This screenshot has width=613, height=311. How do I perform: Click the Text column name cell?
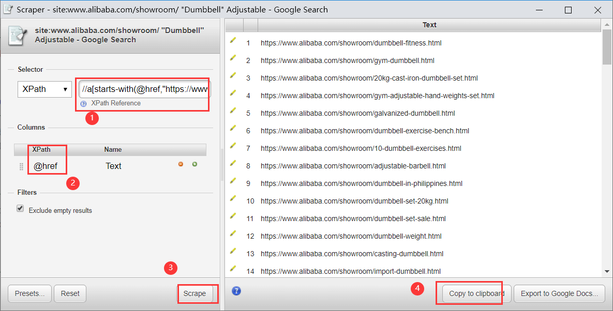coord(113,166)
